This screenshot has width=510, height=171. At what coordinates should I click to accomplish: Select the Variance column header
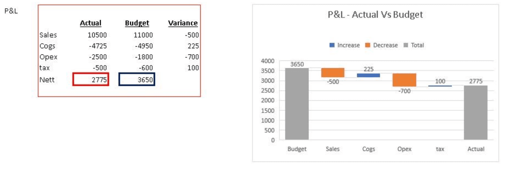[183, 23]
